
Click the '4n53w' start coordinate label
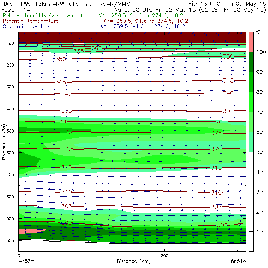[26, 261]
